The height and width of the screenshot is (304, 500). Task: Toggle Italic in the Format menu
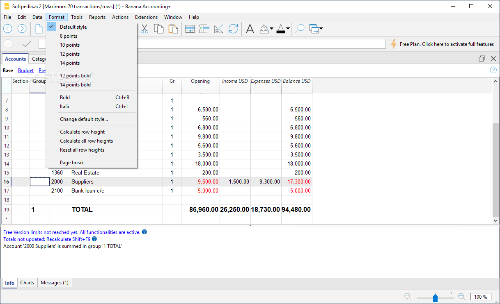pos(92,107)
